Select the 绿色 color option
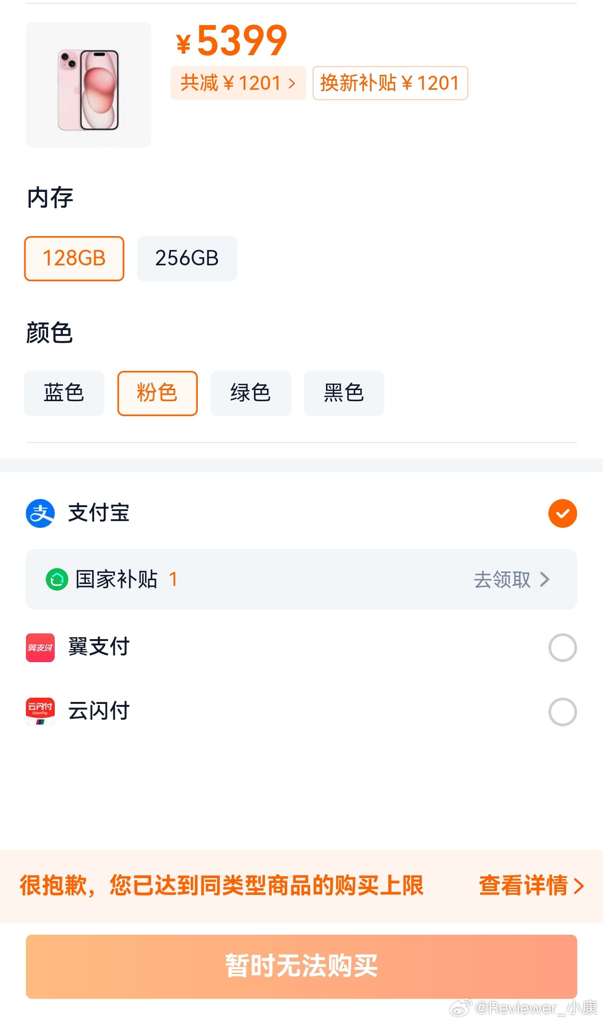 point(251,393)
